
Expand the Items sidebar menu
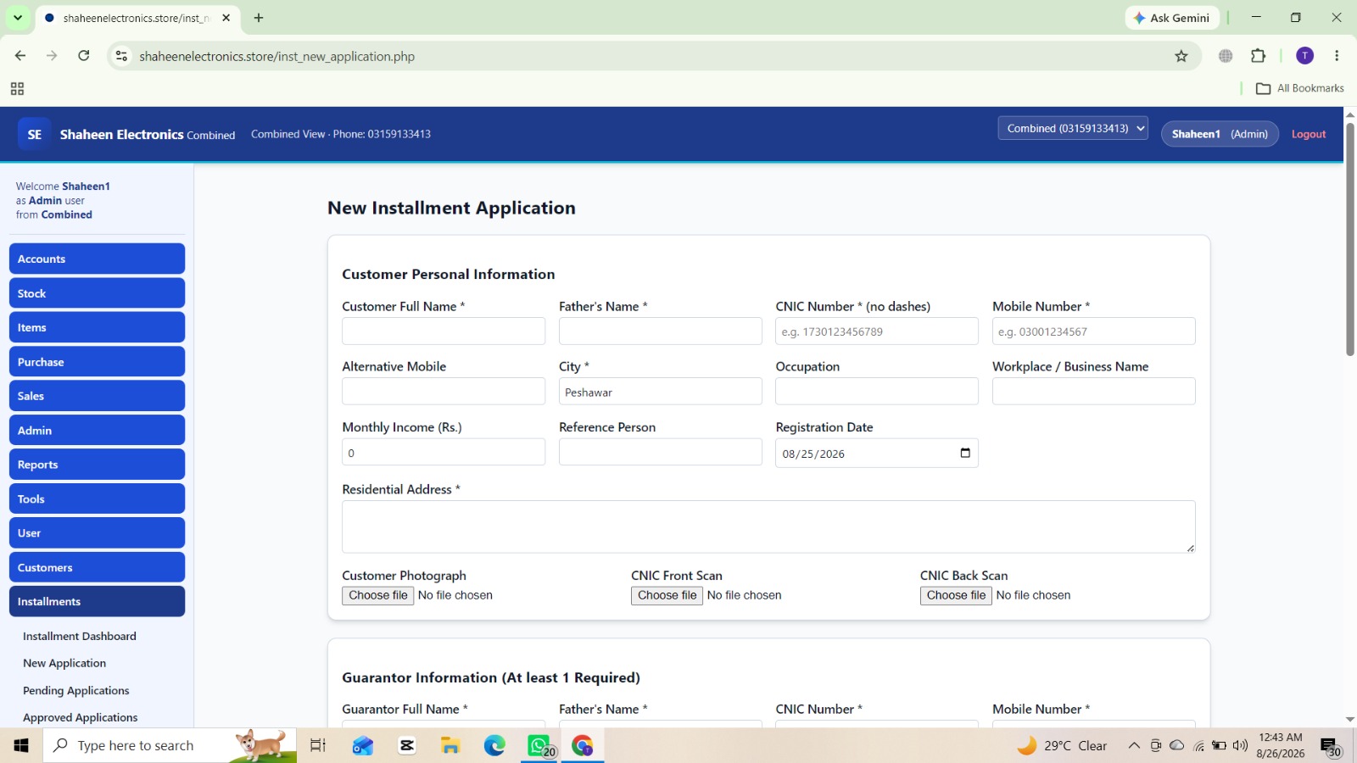(97, 327)
